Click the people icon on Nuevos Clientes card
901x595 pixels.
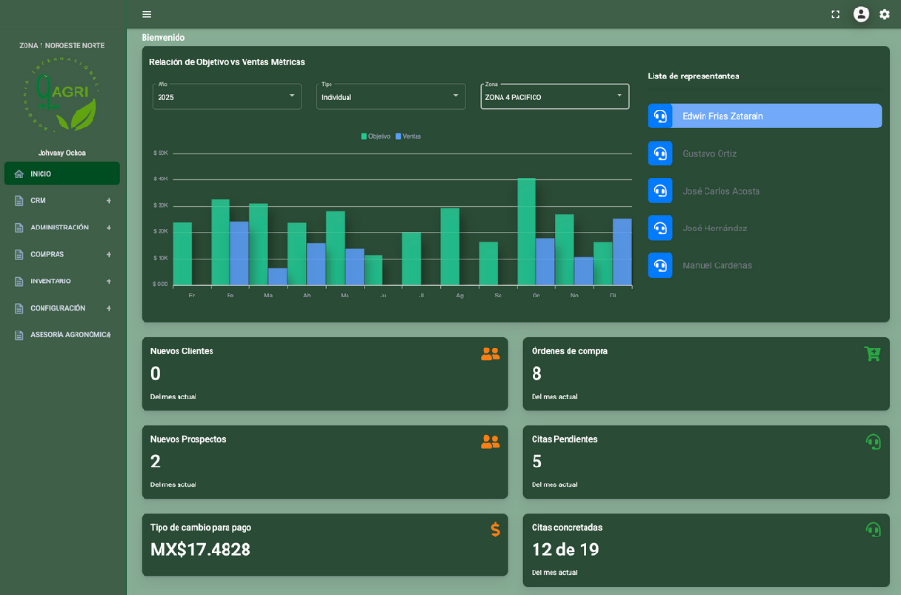pyautogui.click(x=490, y=353)
